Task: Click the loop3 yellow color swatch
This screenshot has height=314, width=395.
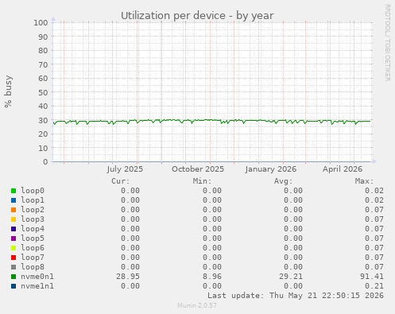Action: [14, 219]
